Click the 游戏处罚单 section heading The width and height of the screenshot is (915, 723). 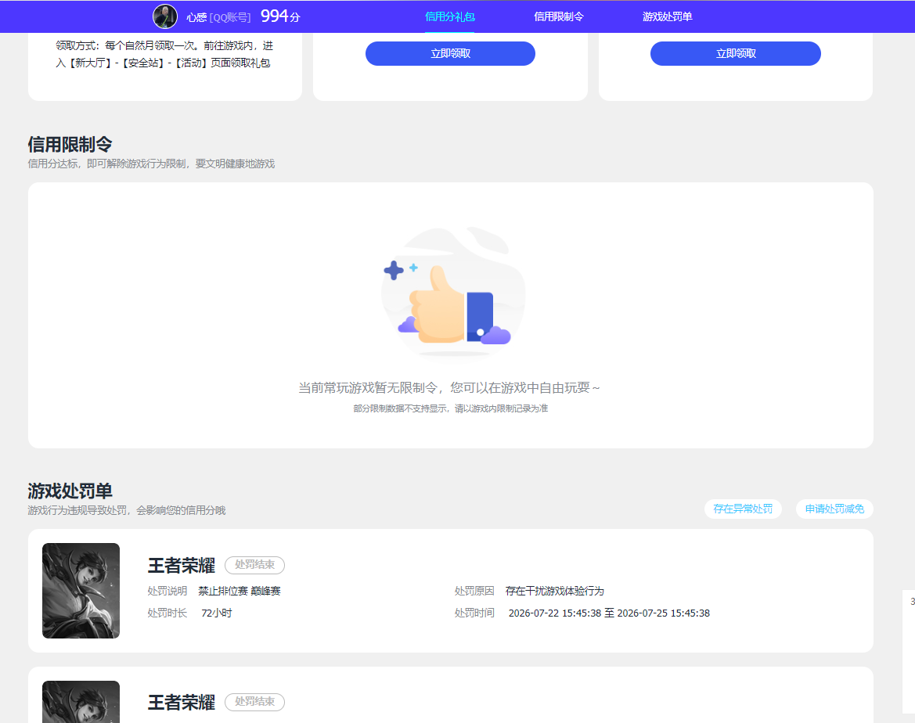point(70,491)
